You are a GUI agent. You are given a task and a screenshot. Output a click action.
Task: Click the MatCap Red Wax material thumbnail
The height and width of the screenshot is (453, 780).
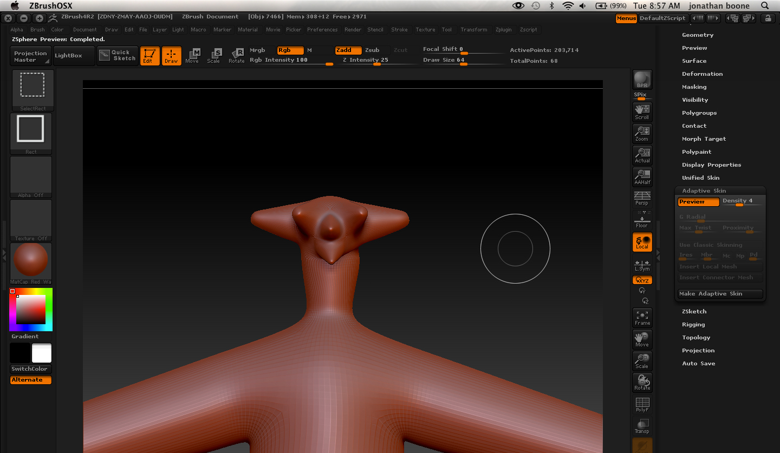tap(30, 260)
